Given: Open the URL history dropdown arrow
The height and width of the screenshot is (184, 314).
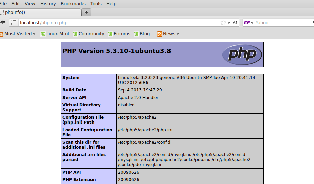Looking at the screenshot, I should [x=229, y=23].
